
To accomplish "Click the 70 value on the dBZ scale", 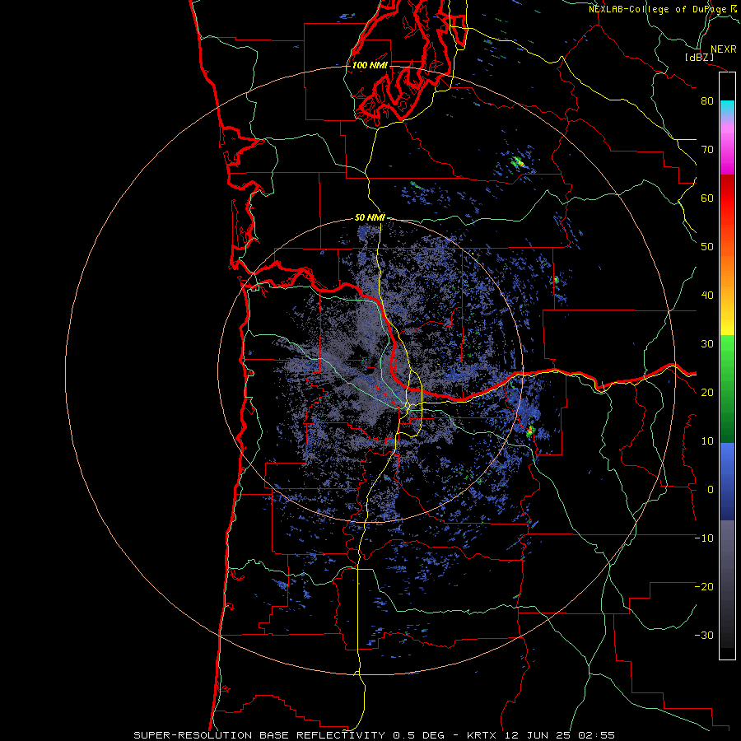I will click(707, 149).
